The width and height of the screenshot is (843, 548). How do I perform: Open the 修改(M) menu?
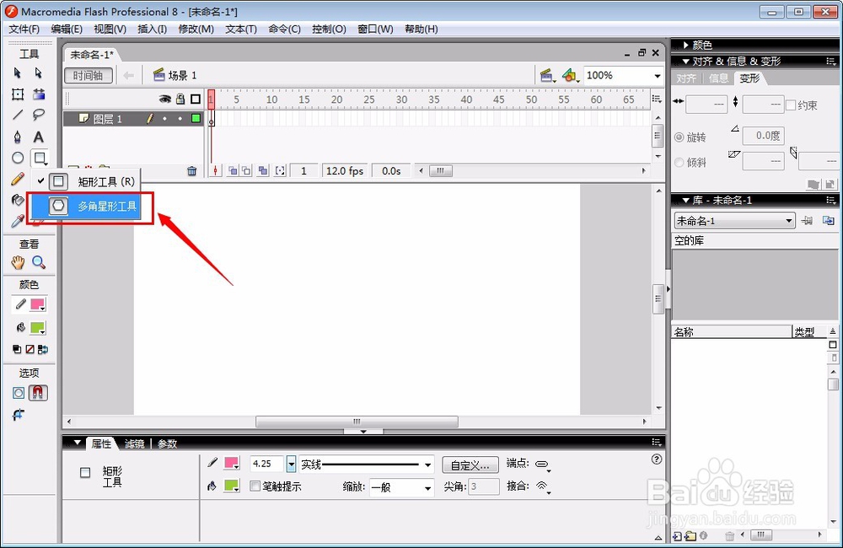click(196, 29)
